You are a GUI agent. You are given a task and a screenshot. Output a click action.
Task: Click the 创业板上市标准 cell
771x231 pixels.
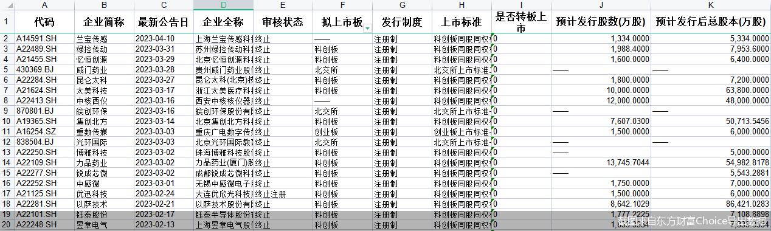coord(462,132)
